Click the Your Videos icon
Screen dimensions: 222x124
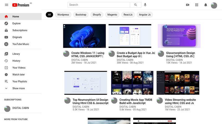point(6,68)
